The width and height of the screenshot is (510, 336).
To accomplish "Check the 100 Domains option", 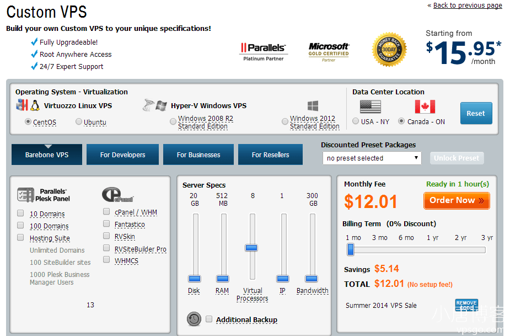I will point(20,225).
